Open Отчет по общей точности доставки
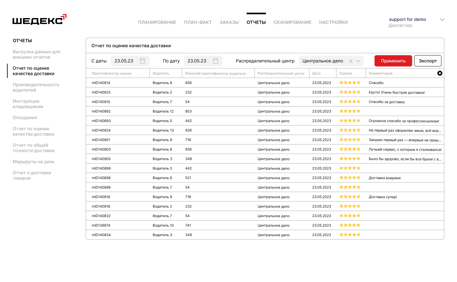The height and width of the screenshot is (282, 457). click(34, 148)
